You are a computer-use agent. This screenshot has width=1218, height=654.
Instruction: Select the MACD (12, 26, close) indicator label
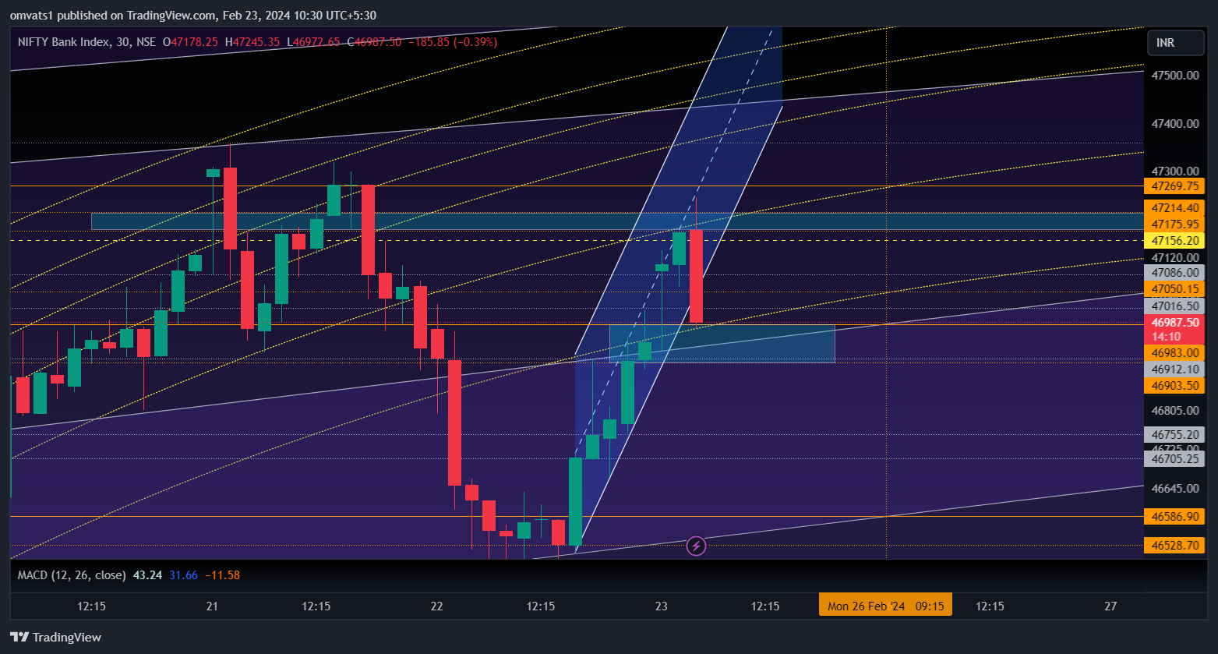pyautogui.click(x=72, y=575)
